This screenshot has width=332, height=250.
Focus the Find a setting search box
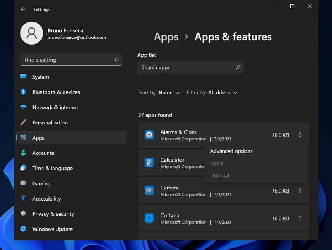[x=71, y=60]
